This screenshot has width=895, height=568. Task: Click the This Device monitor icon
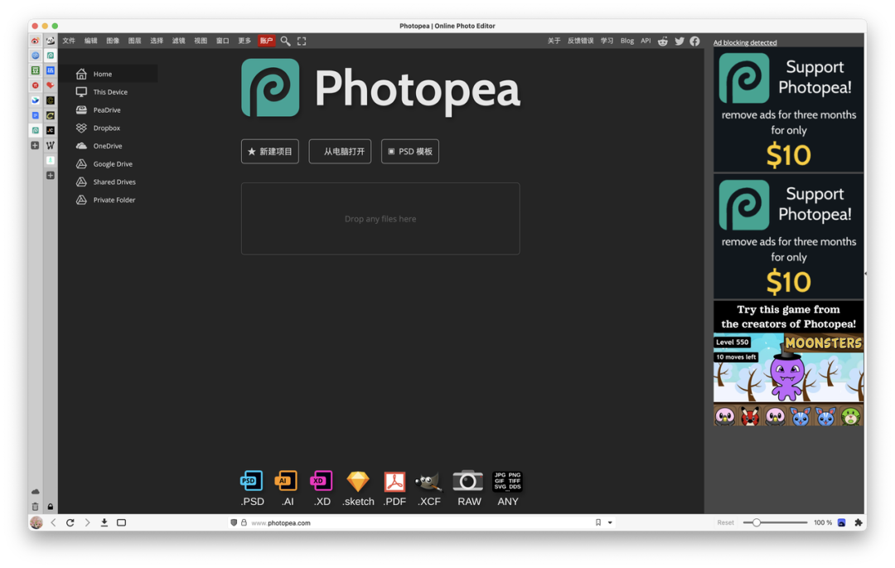(x=81, y=92)
